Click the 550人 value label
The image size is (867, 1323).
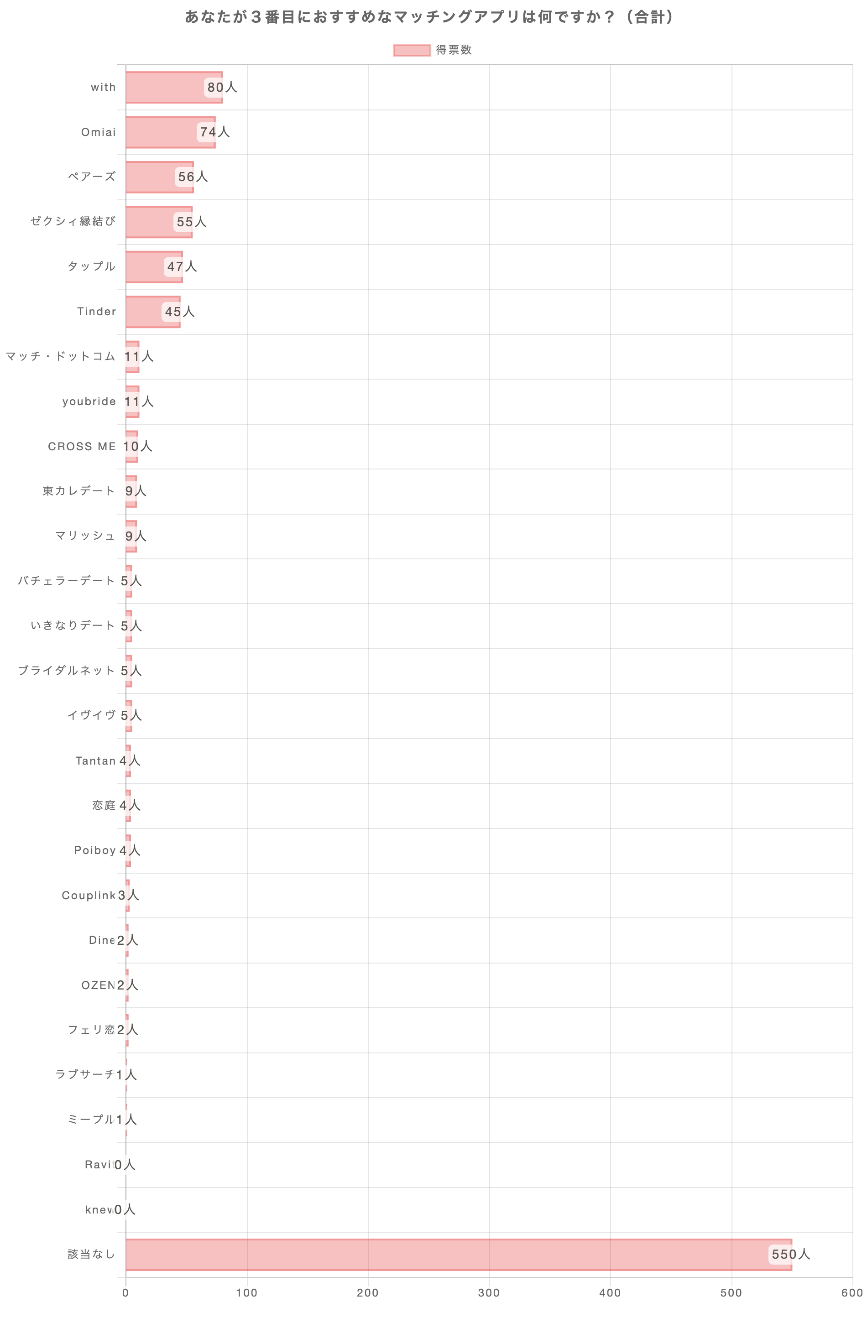click(790, 1255)
